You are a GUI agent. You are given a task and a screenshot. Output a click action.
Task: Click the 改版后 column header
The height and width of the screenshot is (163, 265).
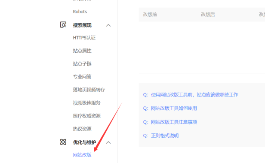click(x=208, y=15)
